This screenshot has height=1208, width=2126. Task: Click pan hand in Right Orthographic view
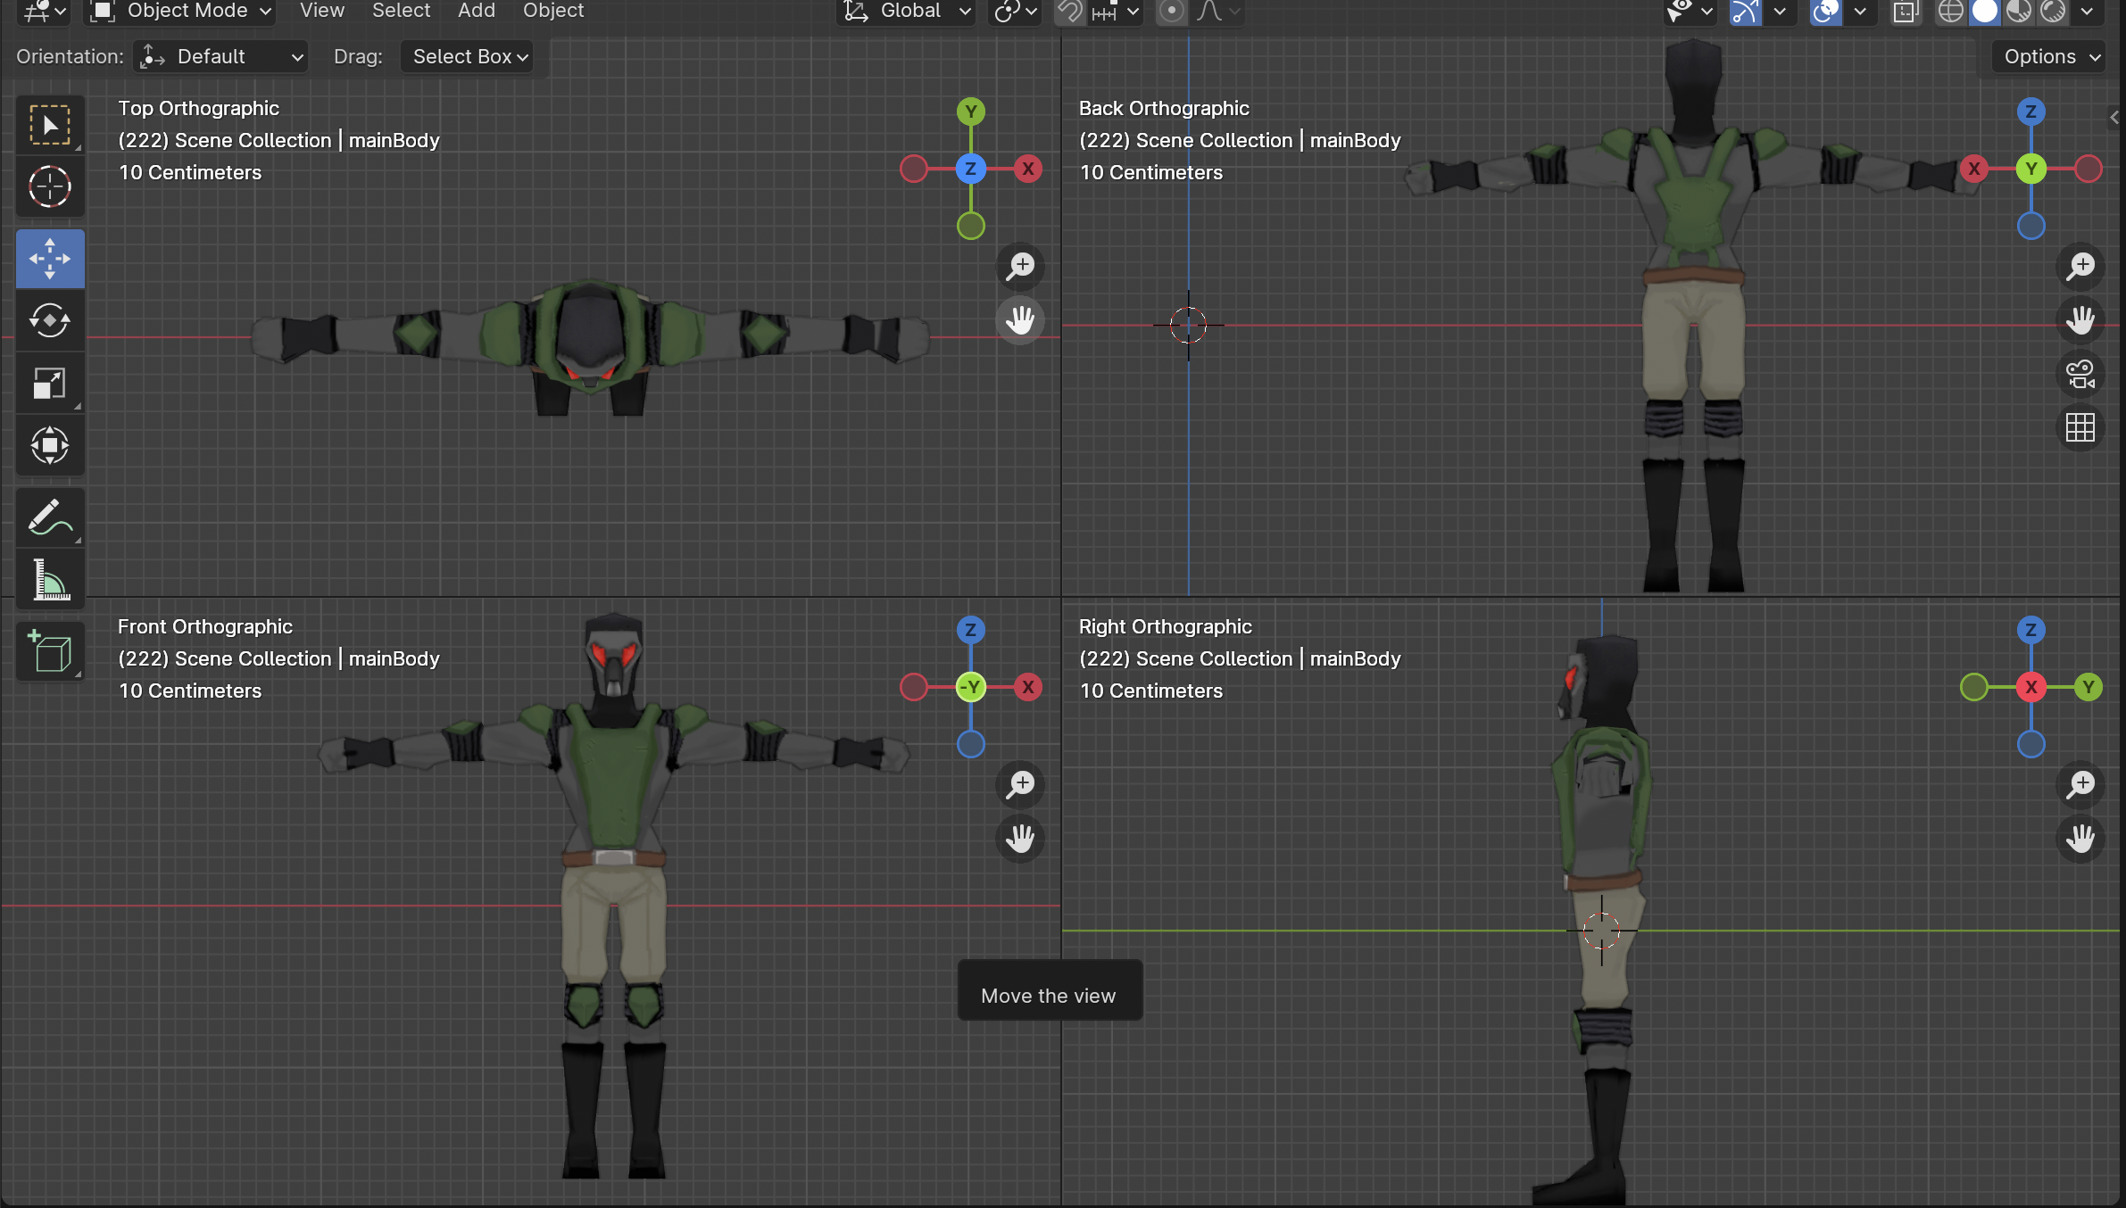pyautogui.click(x=2080, y=838)
